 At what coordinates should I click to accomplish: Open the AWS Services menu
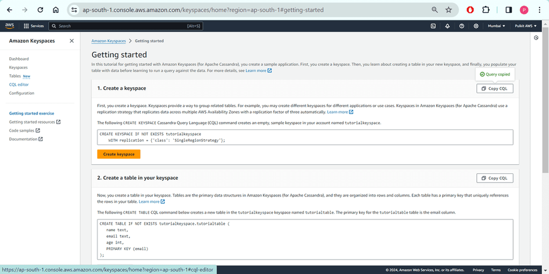point(34,26)
